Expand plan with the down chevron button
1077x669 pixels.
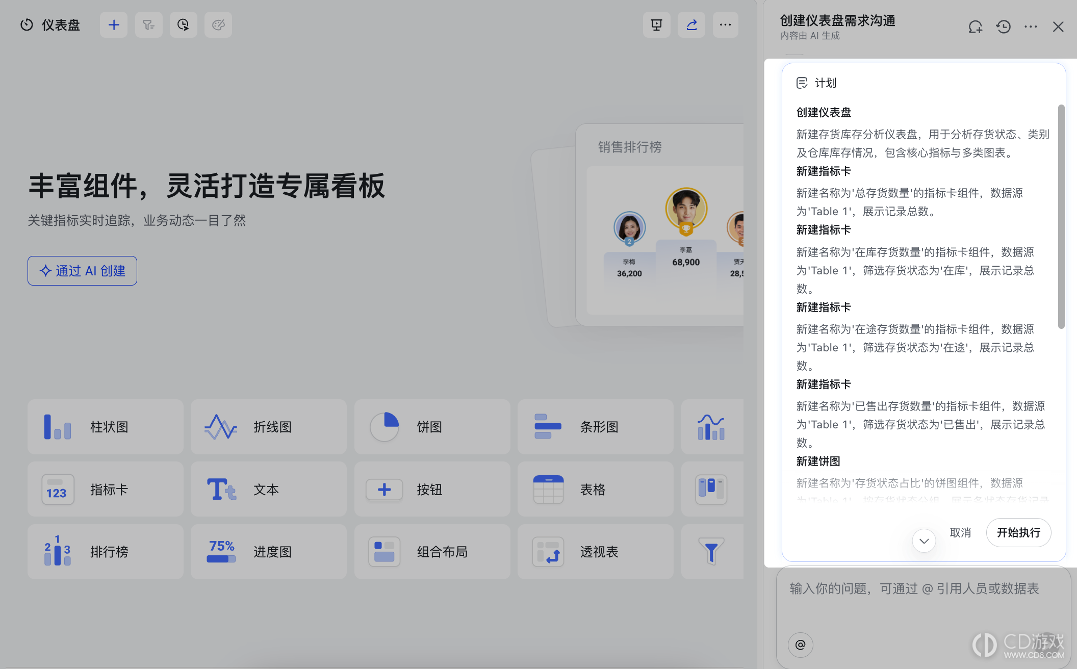click(924, 541)
